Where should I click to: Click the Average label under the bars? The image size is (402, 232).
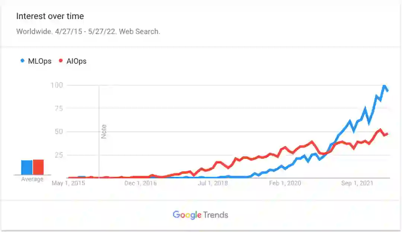pyautogui.click(x=32, y=179)
